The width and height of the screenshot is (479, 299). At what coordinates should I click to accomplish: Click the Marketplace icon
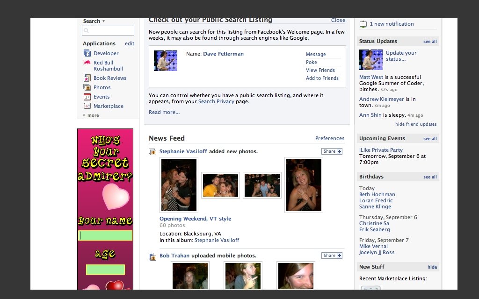[87, 106]
